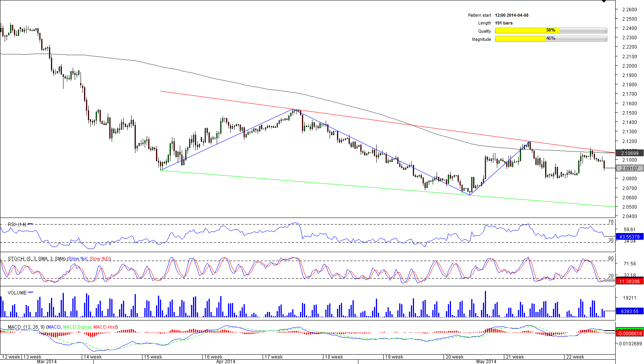Select the red Slow %D legend label
The image size is (644, 364).
point(100,259)
